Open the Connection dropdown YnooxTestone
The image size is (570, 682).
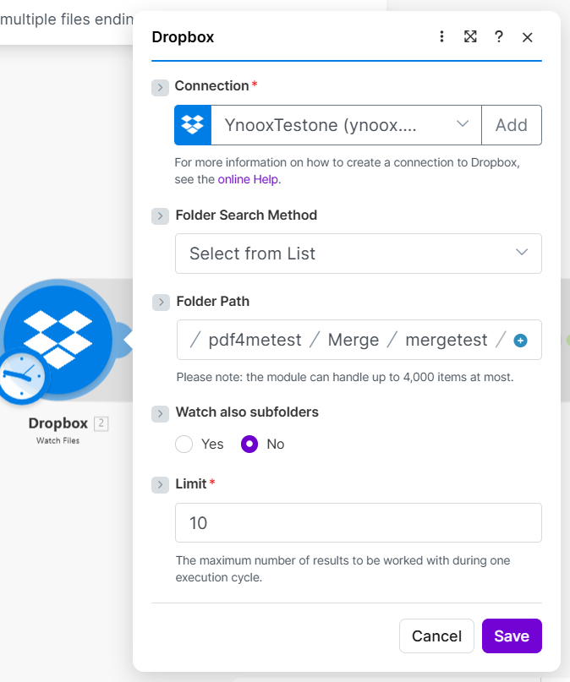[345, 125]
